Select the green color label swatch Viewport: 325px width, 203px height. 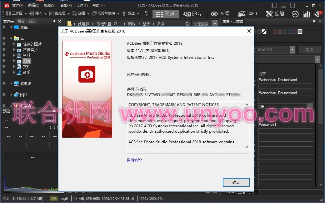[285, 32]
